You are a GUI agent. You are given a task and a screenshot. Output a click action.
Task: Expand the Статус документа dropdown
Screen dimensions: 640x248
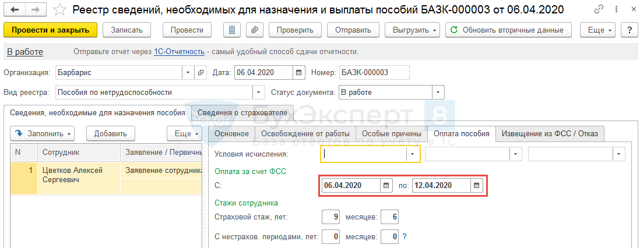[x=438, y=93]
